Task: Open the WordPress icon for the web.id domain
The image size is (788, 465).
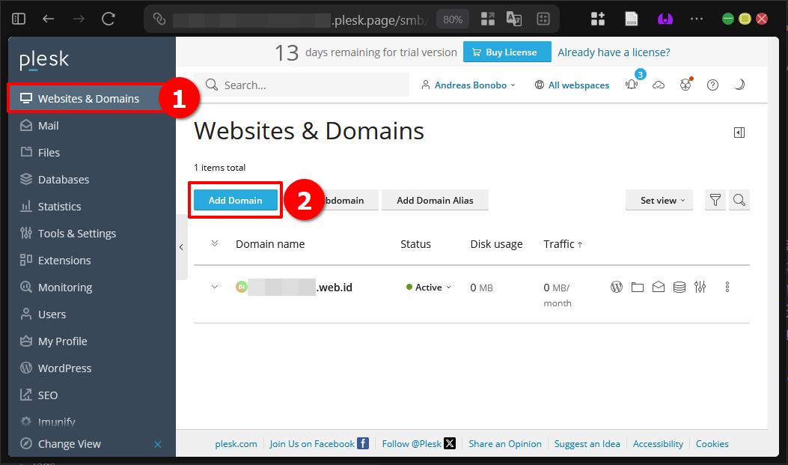Action: pyautogui.click(x=616, y=287)
